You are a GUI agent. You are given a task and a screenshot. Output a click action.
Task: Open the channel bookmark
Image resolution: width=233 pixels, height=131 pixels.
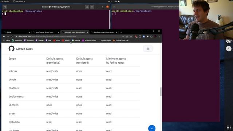click(40, 40)
